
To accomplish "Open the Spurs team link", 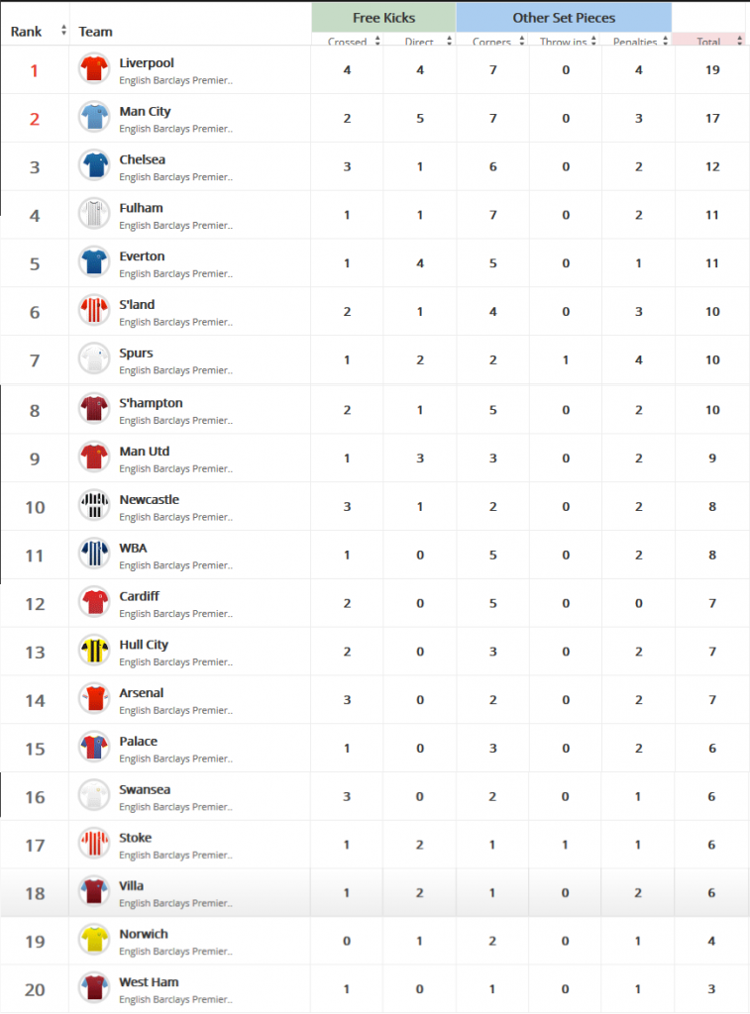I will 136,354.
